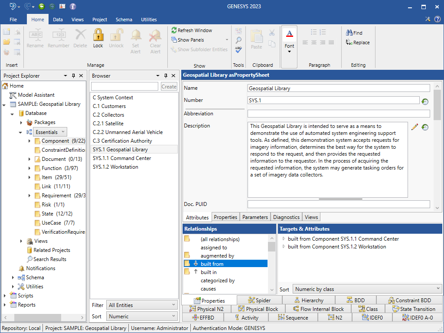
Task: Click the Browser search input box
Action: 124,86
